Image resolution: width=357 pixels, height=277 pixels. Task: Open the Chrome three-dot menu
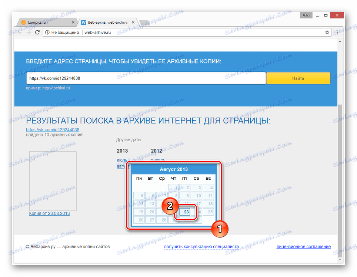pos(337,32)
